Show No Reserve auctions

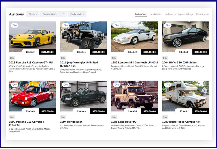[170, 14]
